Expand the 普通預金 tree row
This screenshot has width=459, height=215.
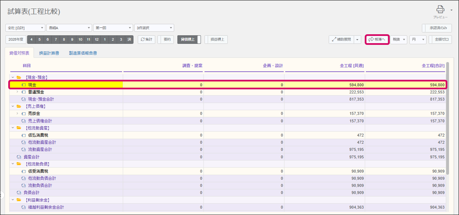(x=17, y=92)
